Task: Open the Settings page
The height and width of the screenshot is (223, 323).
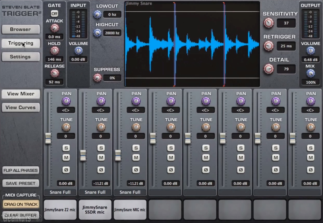Action: 21,57
